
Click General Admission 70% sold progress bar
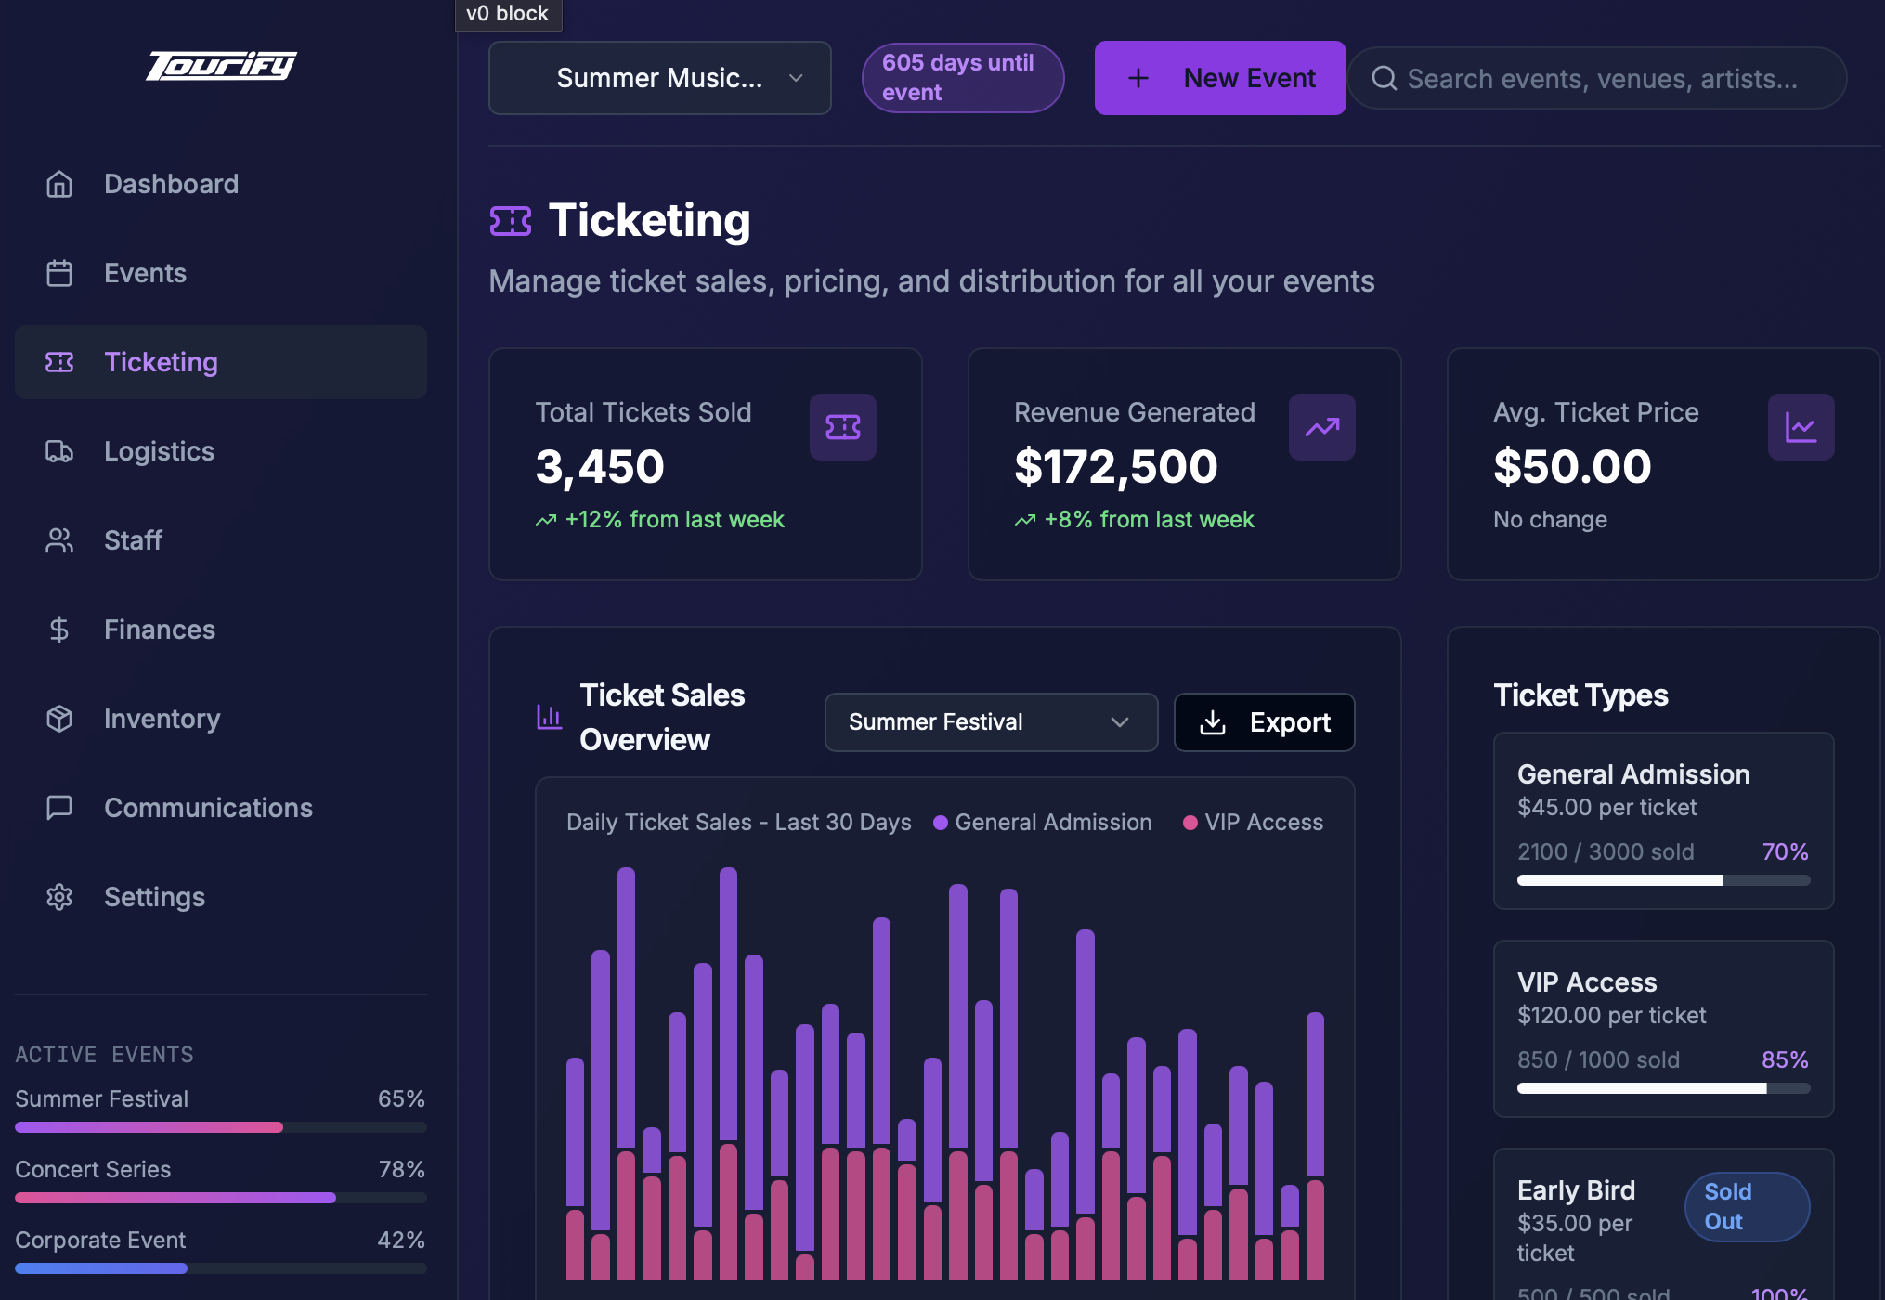(x=1664, y=880)
